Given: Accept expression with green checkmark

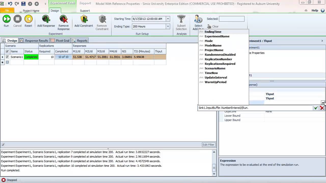Looking at the screenshot, I should (x=316, y=108).
